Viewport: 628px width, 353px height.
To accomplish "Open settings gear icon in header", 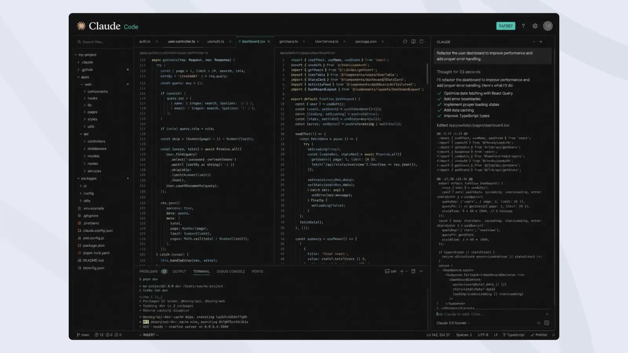I will [535, 26].
